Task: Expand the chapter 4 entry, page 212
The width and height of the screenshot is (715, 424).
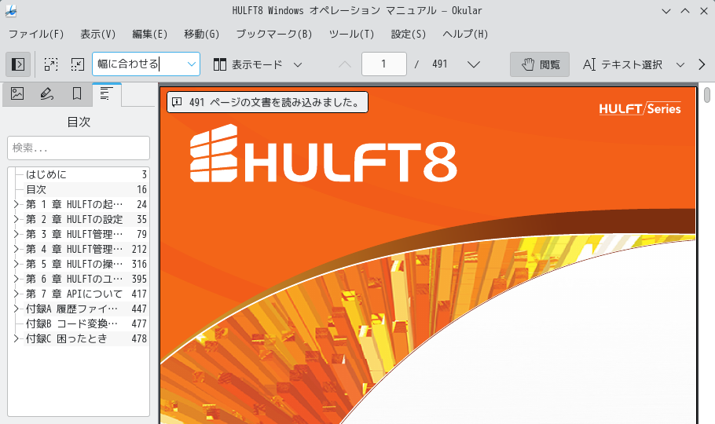Action: (16, 249)
